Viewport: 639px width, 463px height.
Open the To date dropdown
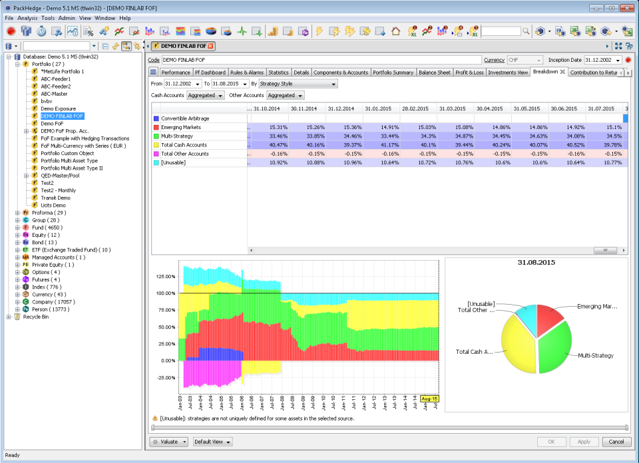click(x=245, y=84)
